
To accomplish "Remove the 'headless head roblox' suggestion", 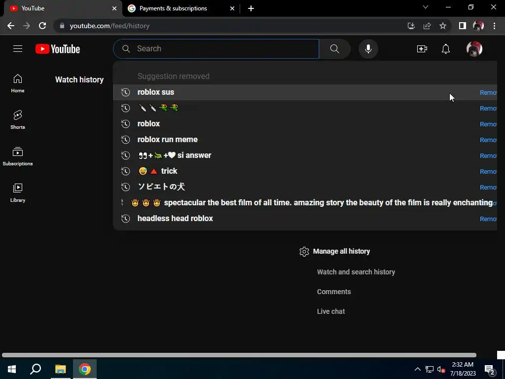I will (x=488, y=219).
